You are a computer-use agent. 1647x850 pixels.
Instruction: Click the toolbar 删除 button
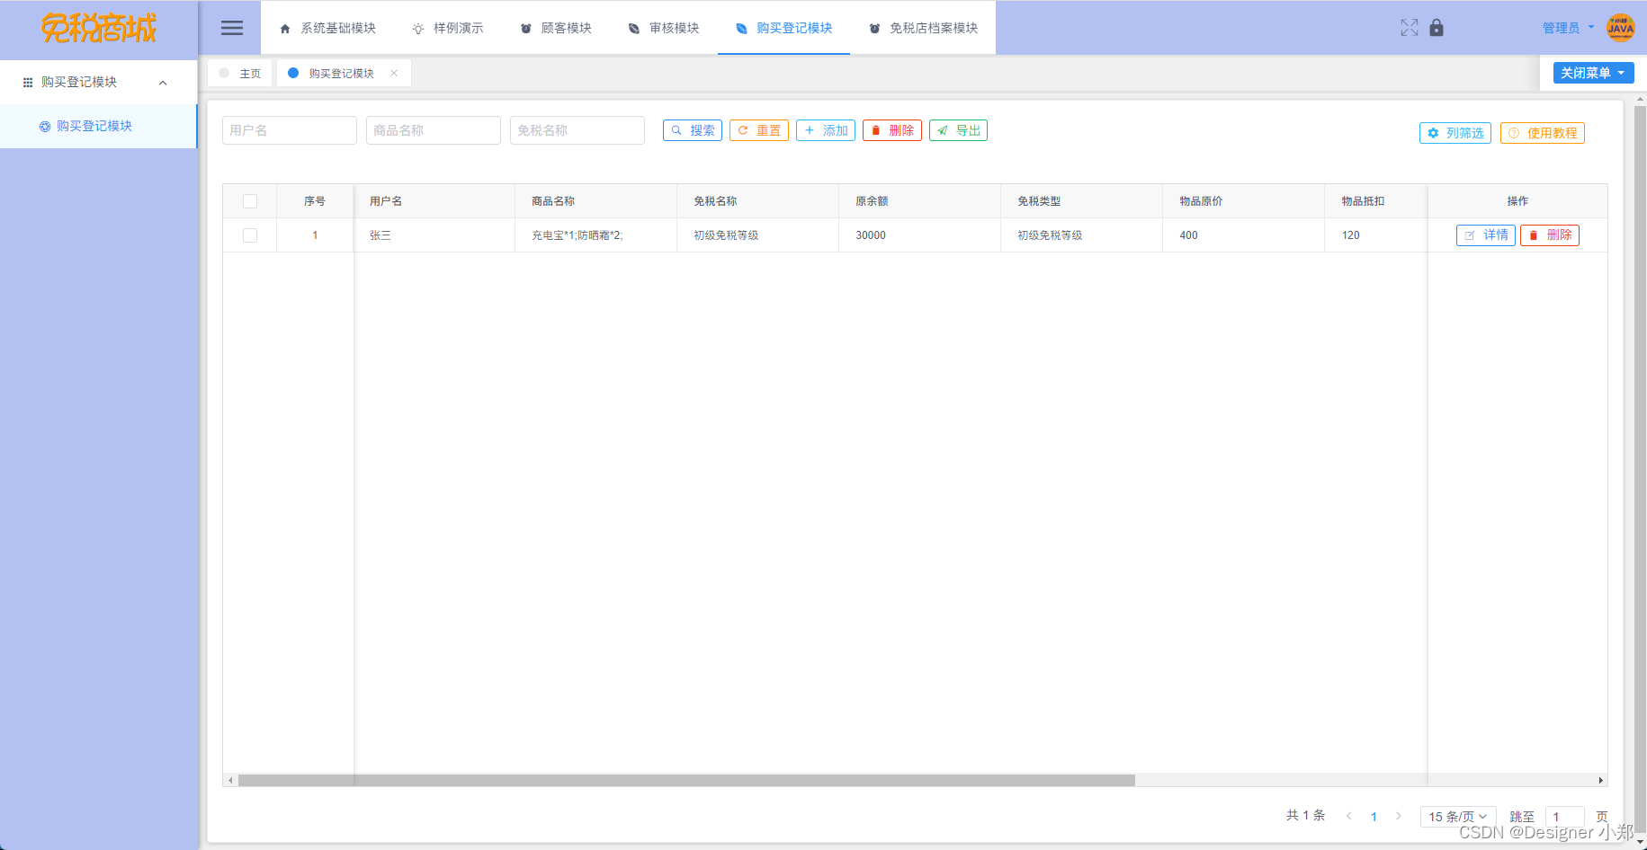pos(892,130)
